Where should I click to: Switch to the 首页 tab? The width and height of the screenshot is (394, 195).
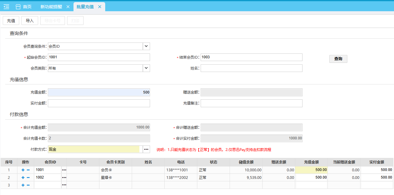(x=27, y=7)
